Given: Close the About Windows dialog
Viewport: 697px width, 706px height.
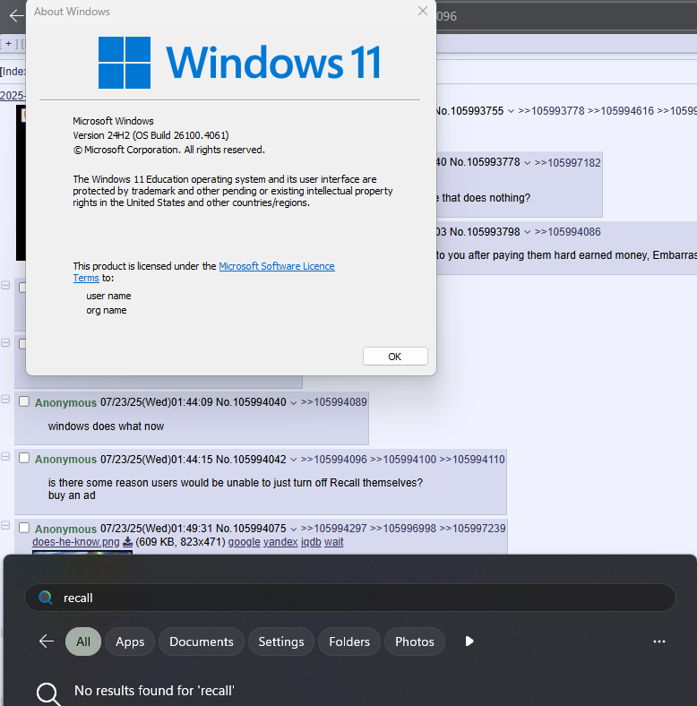Looking at the screenshot, I should (422, 11).
